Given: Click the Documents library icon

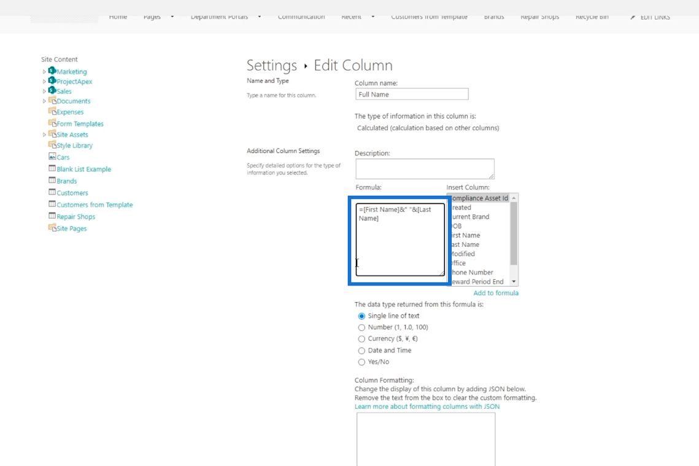Looking at the screenshot, I should pyautogui.click(x=52, y=100).
